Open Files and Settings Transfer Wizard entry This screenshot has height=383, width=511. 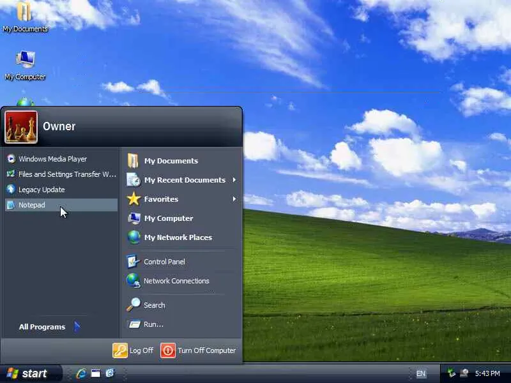click(x=61, y=174)
